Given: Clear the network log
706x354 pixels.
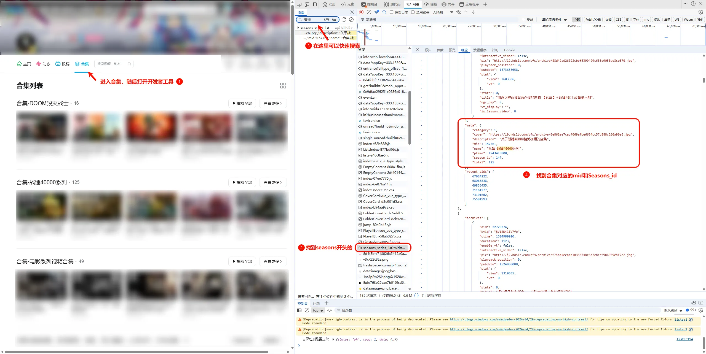Looking at the screenshot, I should tap(369, 12).
